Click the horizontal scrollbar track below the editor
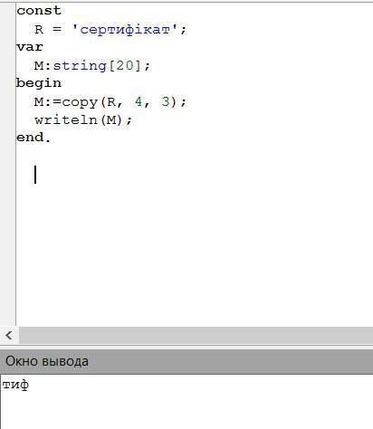373x429 pixels. click(x=196, y=335)
